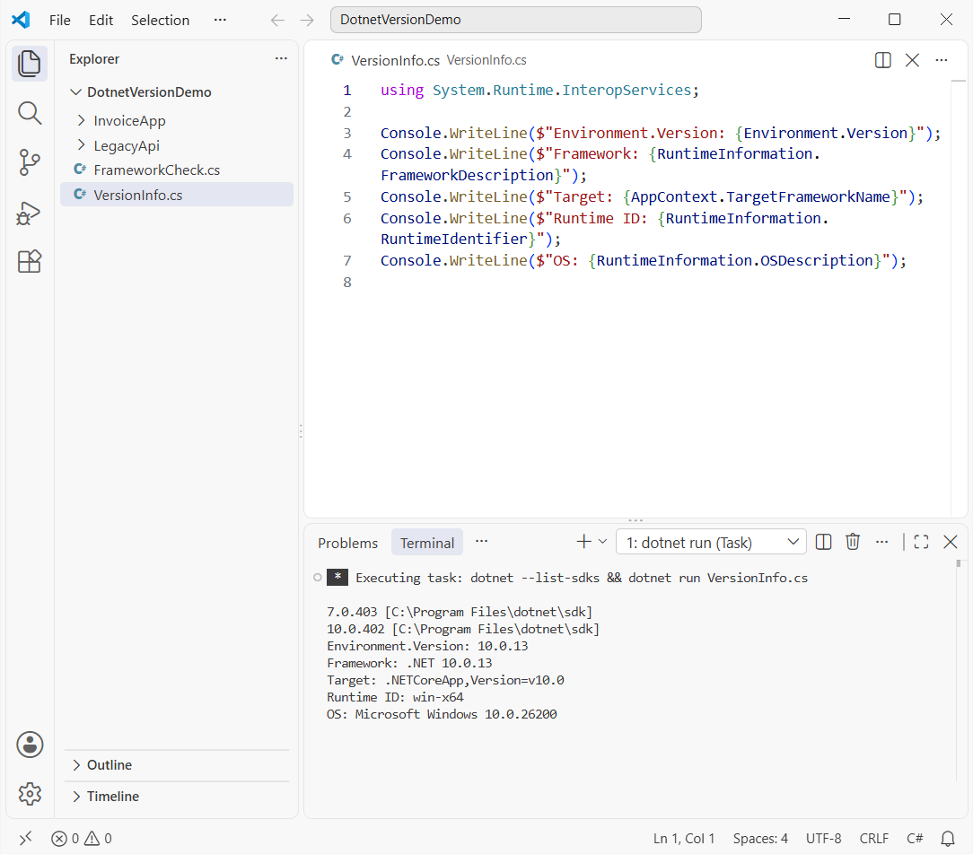Click '10.0.402' SDK line in terminal
The image size is (973, 854).
click(x=463, y=629)
